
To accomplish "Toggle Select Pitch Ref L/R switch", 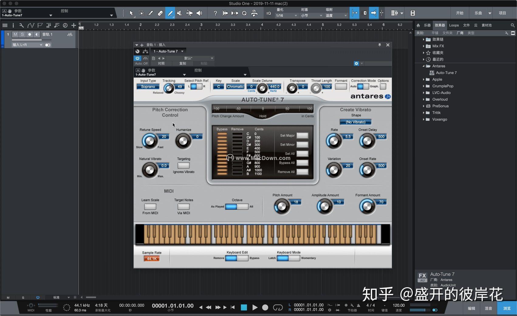I will [x=196, y=86].
